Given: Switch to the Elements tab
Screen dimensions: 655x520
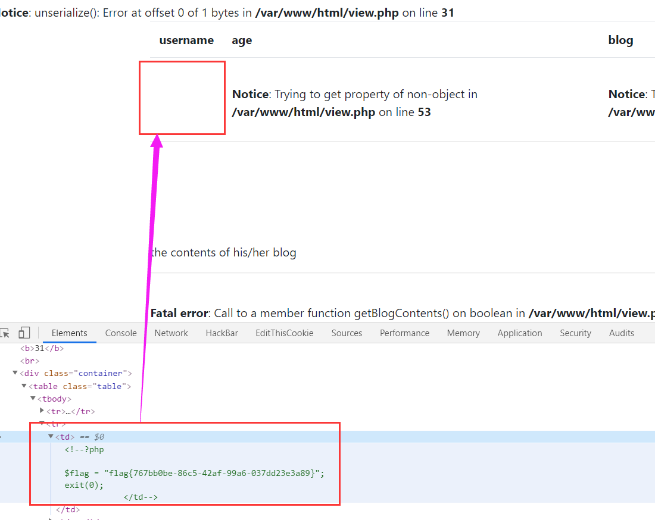Looking at the screenshot, I should 69,333.
